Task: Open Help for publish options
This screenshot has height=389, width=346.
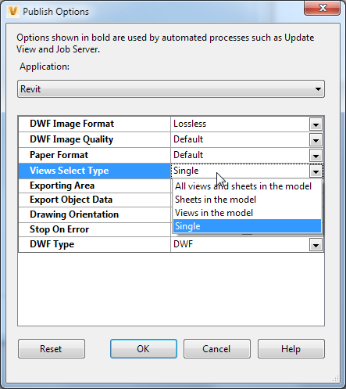Action: (x=291, y=349)
